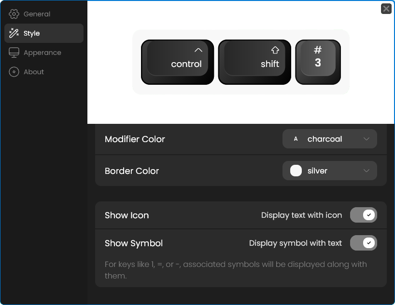Click the control key preview
The image size is (395, 305).
pyautogui.click(x=177, y=62)
